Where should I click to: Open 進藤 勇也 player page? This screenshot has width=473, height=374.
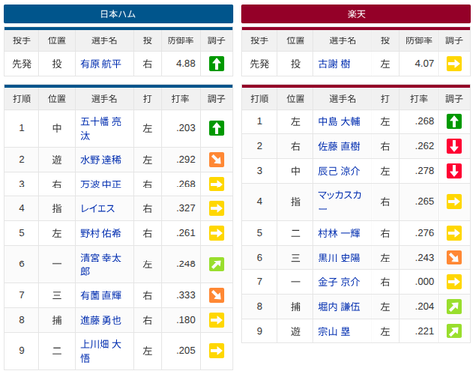click(101, 320)
